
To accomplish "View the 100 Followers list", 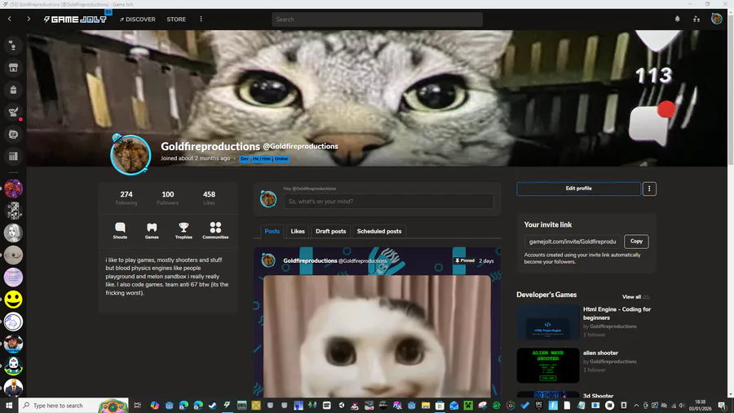I will pos(167,198).
